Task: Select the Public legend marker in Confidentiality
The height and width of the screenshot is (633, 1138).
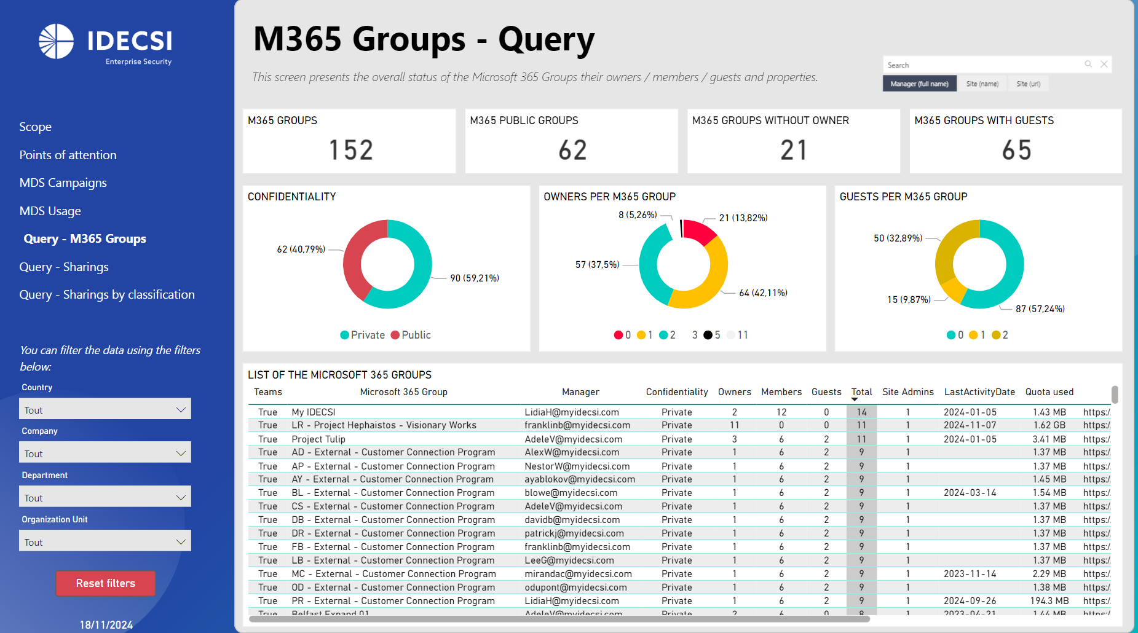Action: click(395, 335)
